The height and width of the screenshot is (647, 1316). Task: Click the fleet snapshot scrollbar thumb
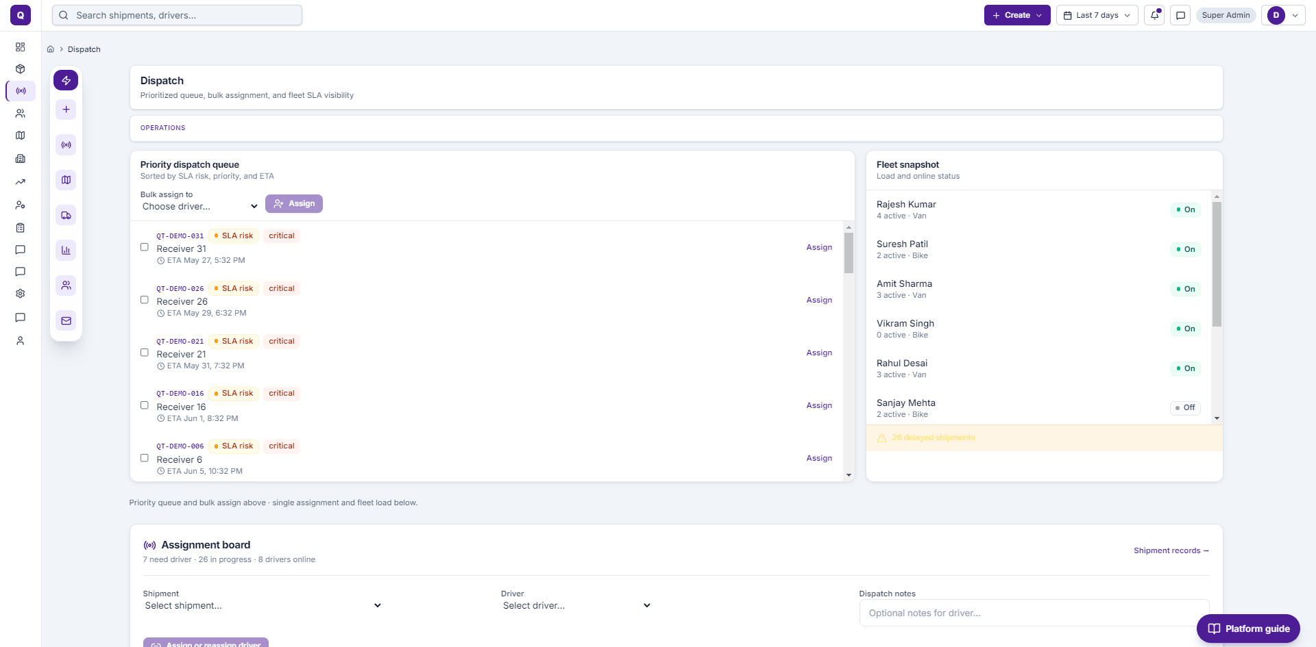click(1217, 264)
